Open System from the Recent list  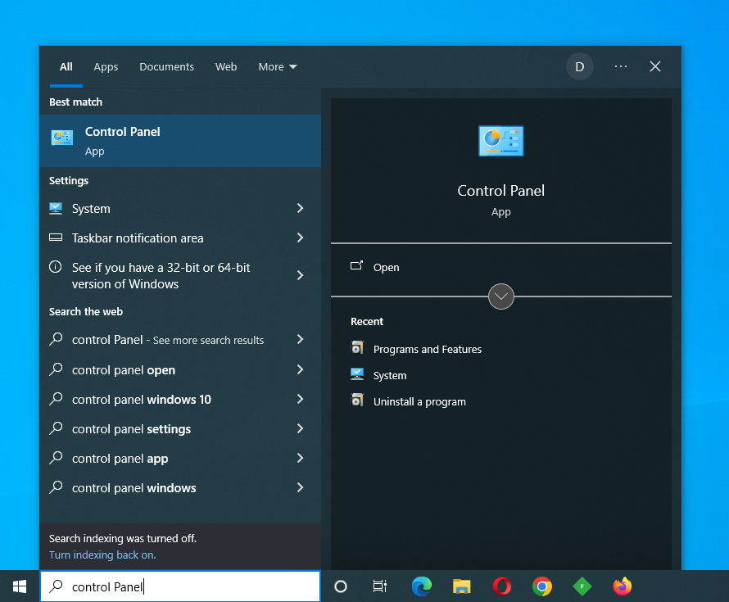(x=390, y=375)
